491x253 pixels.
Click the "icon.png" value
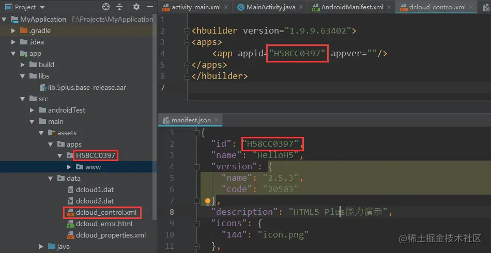(x=283, y=234)
